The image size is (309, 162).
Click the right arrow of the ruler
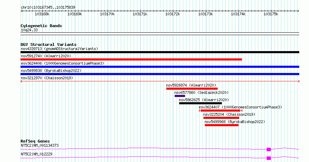[298, 11]
